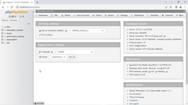Screen dimensions: 188x105
Task: Reload navigation panel green icon
Action: click(x=23, y=17)
